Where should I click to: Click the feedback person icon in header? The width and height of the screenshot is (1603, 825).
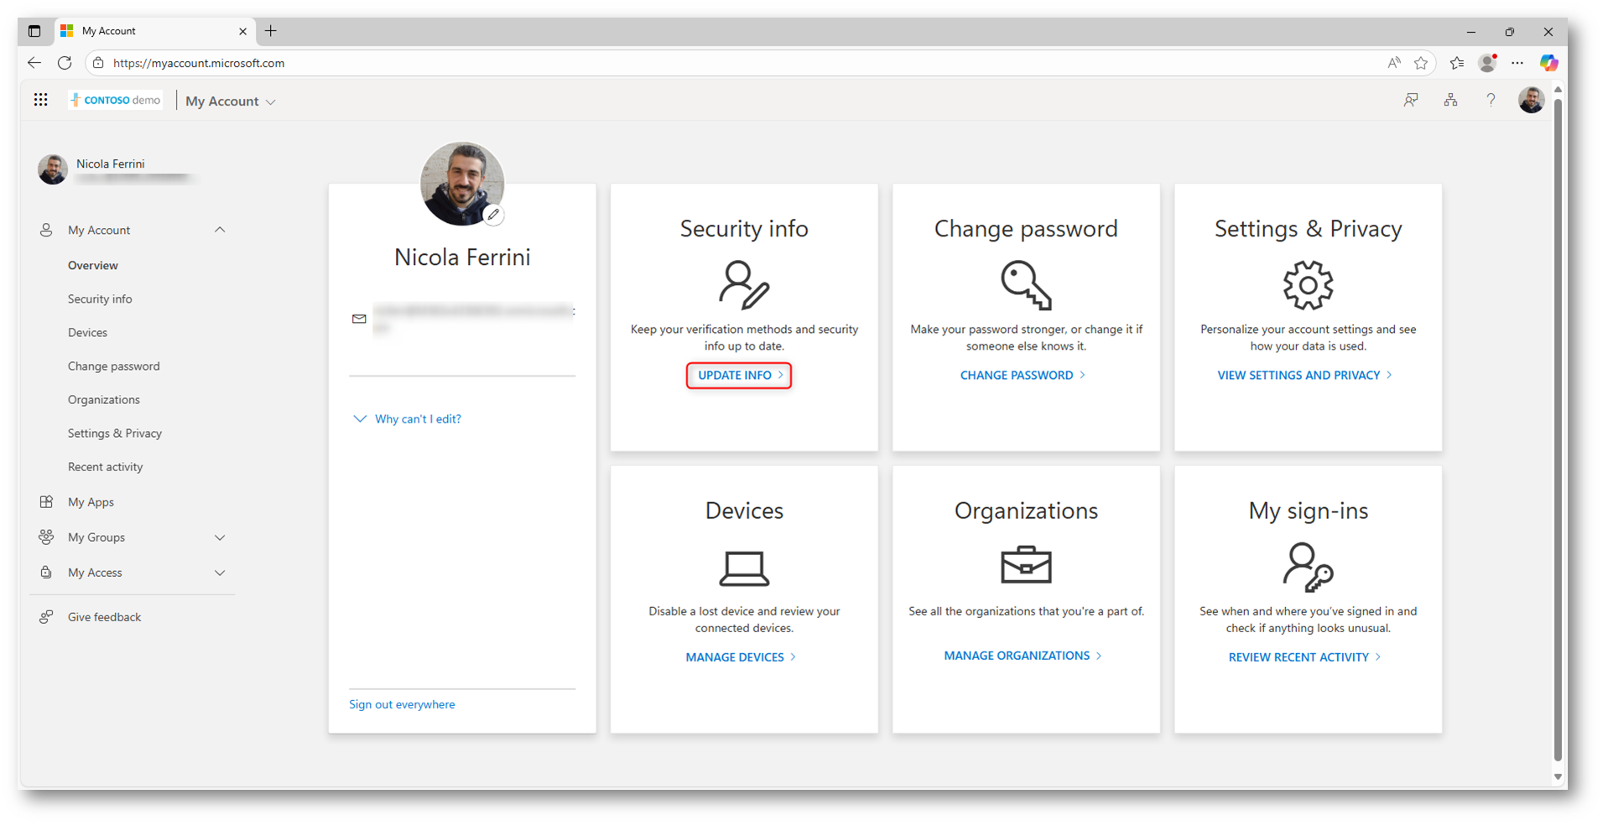pyautogui.click(x=1411, y=101)
